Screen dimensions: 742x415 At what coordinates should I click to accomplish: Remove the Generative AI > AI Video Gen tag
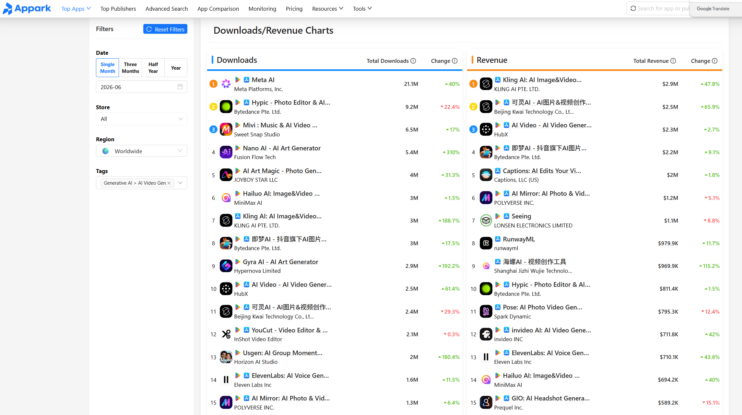point(169,183)
